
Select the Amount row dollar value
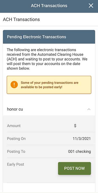[x=75, y=126]
